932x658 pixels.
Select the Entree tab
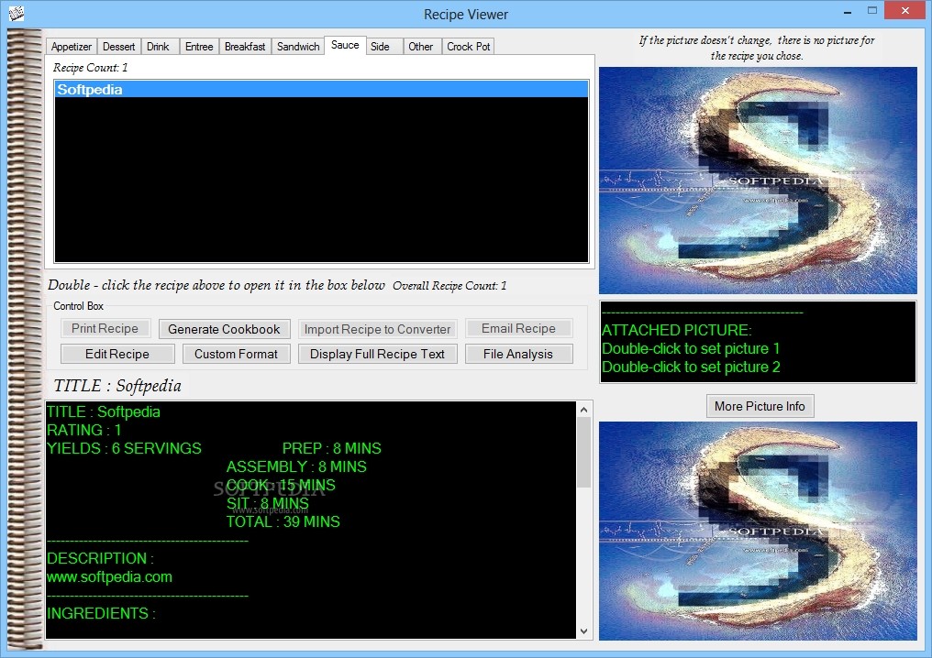199,47
